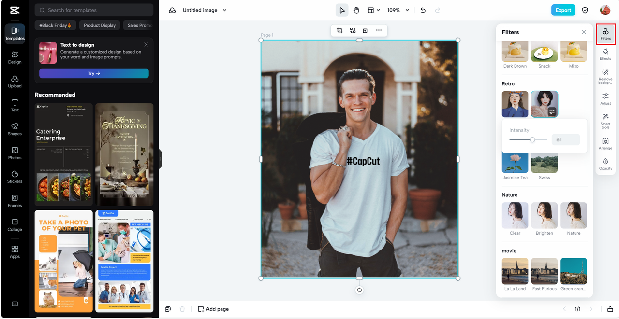This screenshot has width=619, height=319.
Task: Collapse the left templates panel handle
Action: point(160,159)
